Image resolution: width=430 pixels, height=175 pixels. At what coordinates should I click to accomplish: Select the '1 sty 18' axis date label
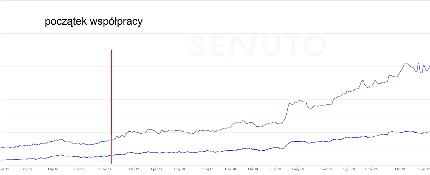179,169
